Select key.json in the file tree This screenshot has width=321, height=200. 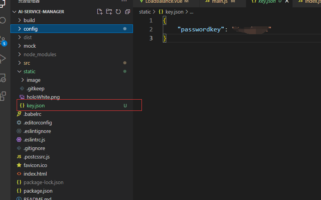[72, 106]
